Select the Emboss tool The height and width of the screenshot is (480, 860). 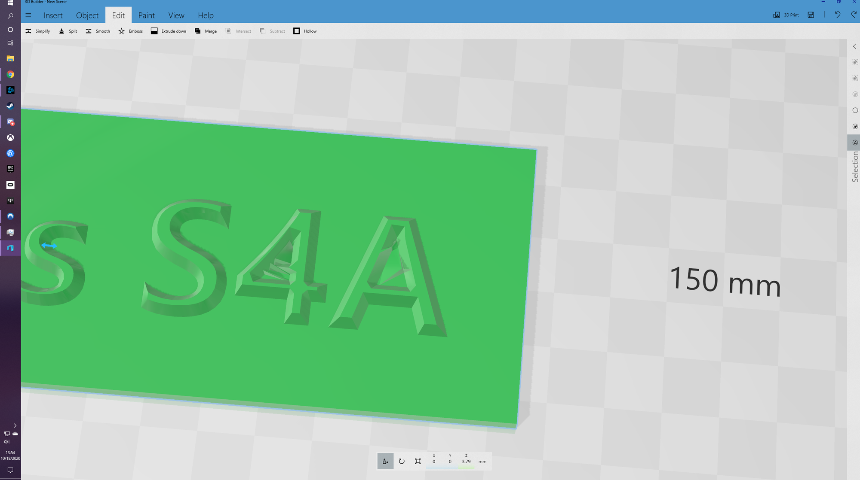tap(131, 31)
